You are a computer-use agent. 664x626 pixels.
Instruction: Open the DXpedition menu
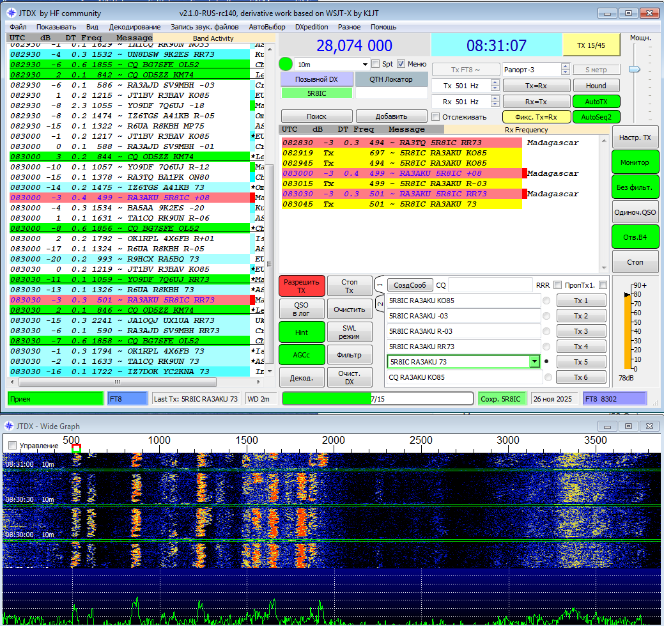pyautogui.click(x=311, y=27)
